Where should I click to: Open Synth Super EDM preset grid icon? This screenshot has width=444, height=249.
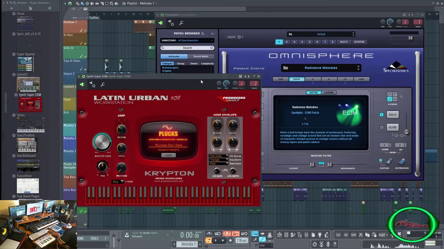240,76
